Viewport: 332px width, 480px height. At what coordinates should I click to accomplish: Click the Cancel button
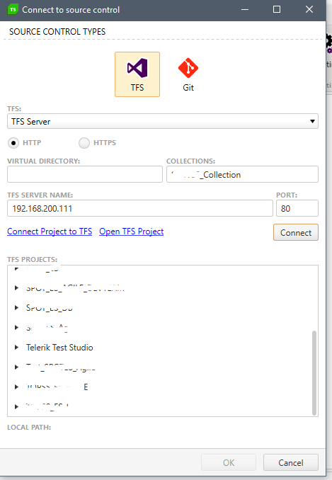pos(291,462)
